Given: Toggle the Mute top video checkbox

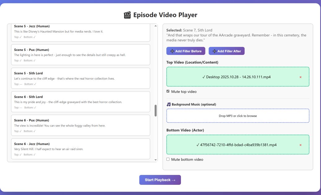Looking at the screenshot, I should point(168,91).
